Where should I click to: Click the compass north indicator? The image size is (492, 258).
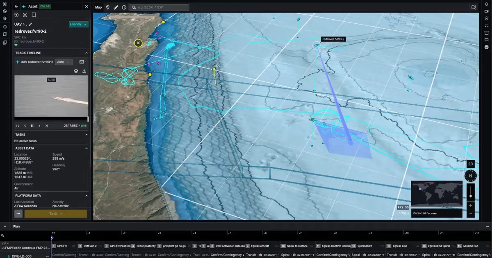[470, 176]
